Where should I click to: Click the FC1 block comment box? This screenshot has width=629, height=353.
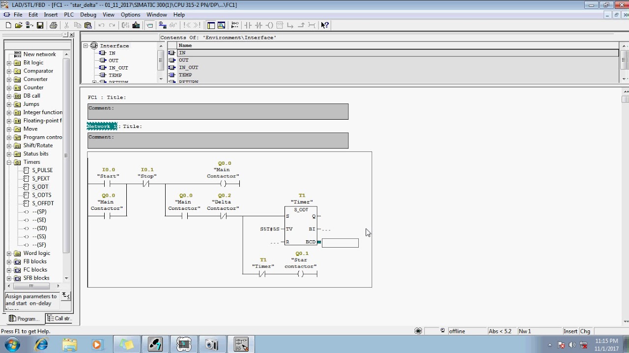(218, 111)
